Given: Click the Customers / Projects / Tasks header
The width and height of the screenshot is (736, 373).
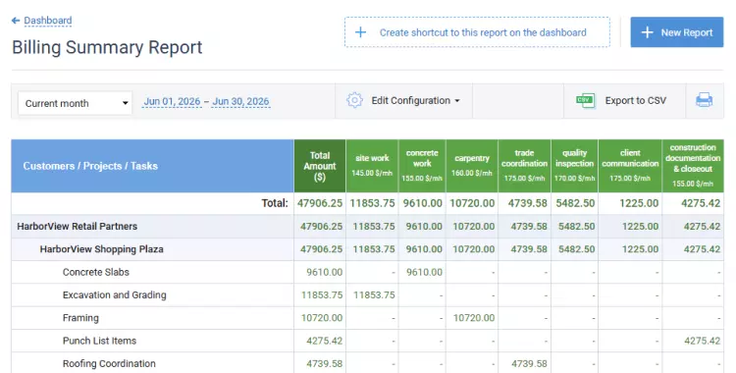Looking at the screenshot, I should click(x=152, y=166).
